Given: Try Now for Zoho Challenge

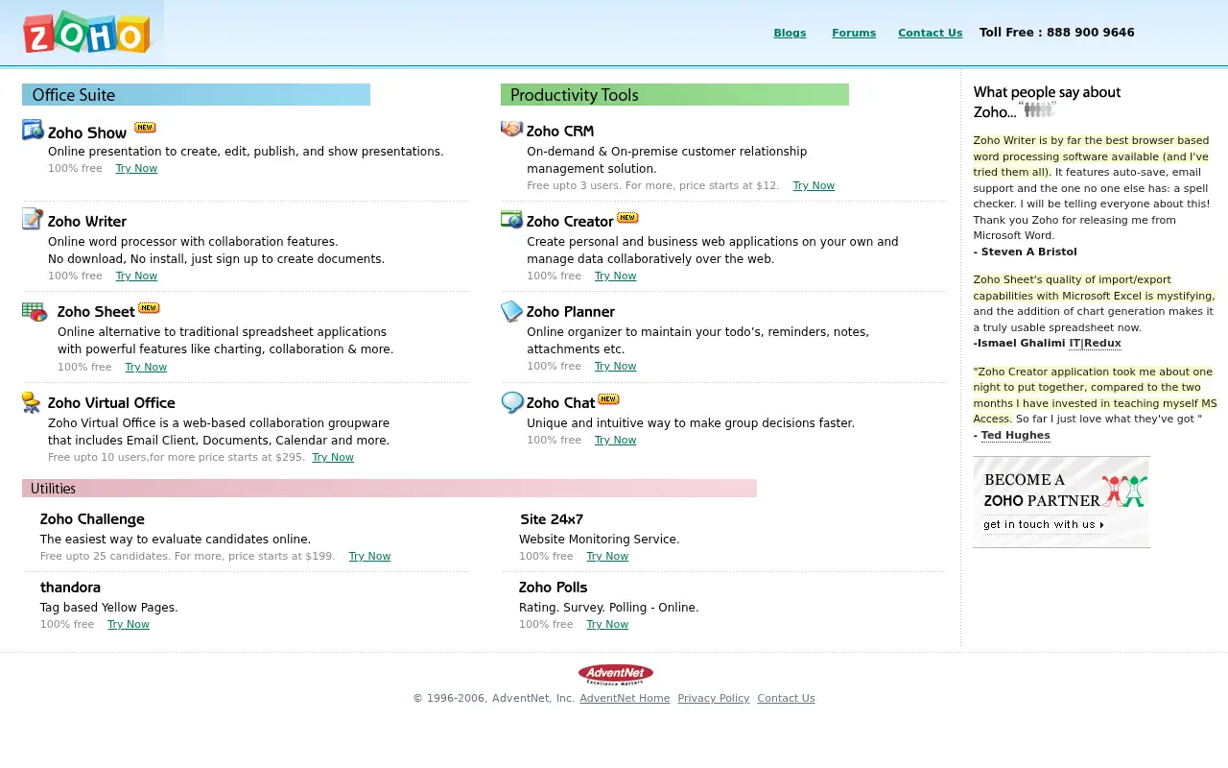Looking at the screenshot, I should (369, 557).
